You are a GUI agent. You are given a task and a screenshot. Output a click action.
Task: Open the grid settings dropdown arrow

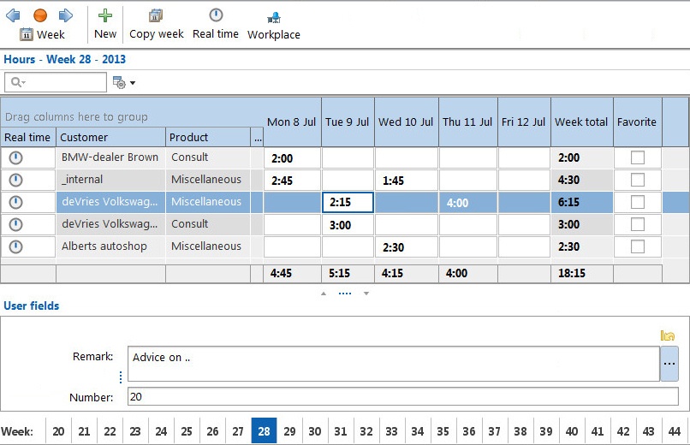[x=133, y=83]
